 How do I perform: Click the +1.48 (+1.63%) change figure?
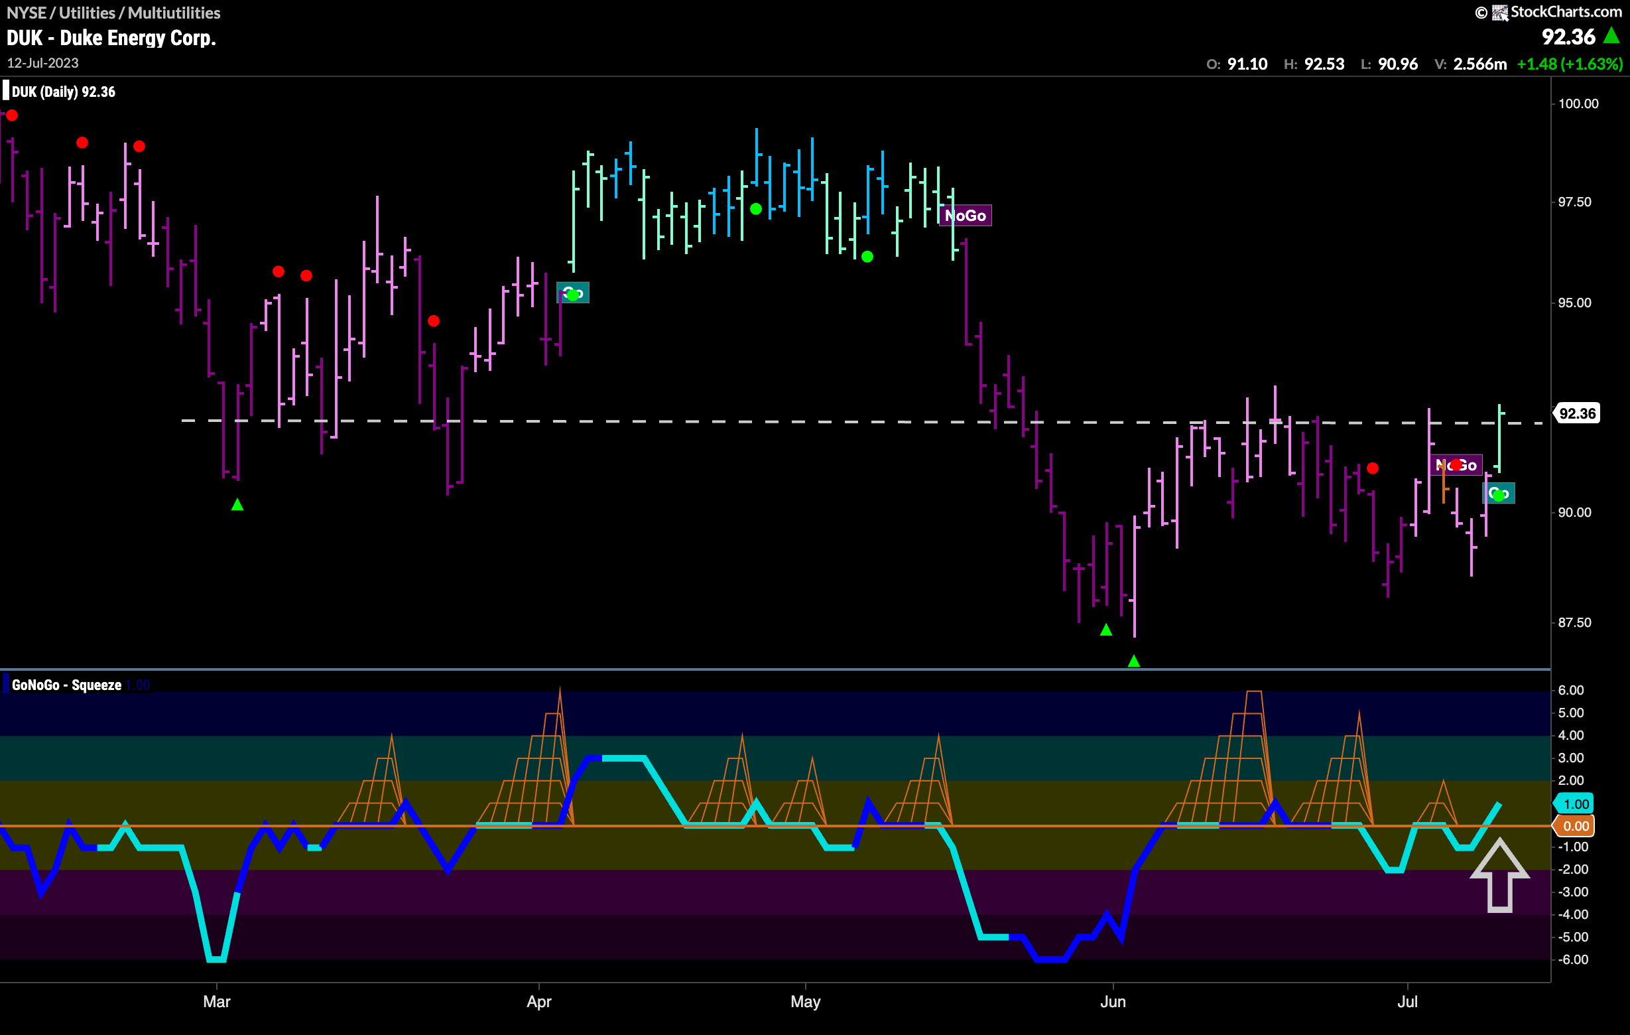point(1569,64)
